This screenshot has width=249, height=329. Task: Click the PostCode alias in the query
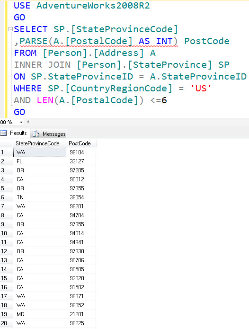207,41
